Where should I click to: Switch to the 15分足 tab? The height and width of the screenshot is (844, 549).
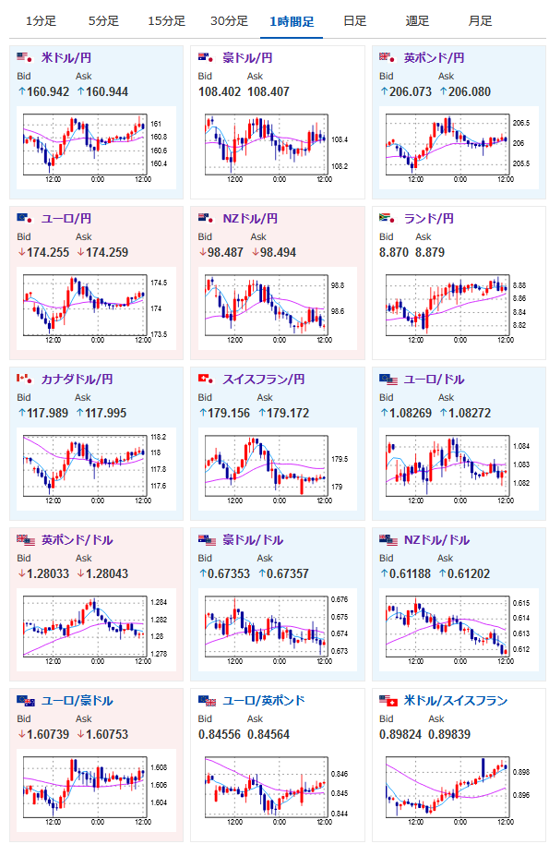pos(167,21)
